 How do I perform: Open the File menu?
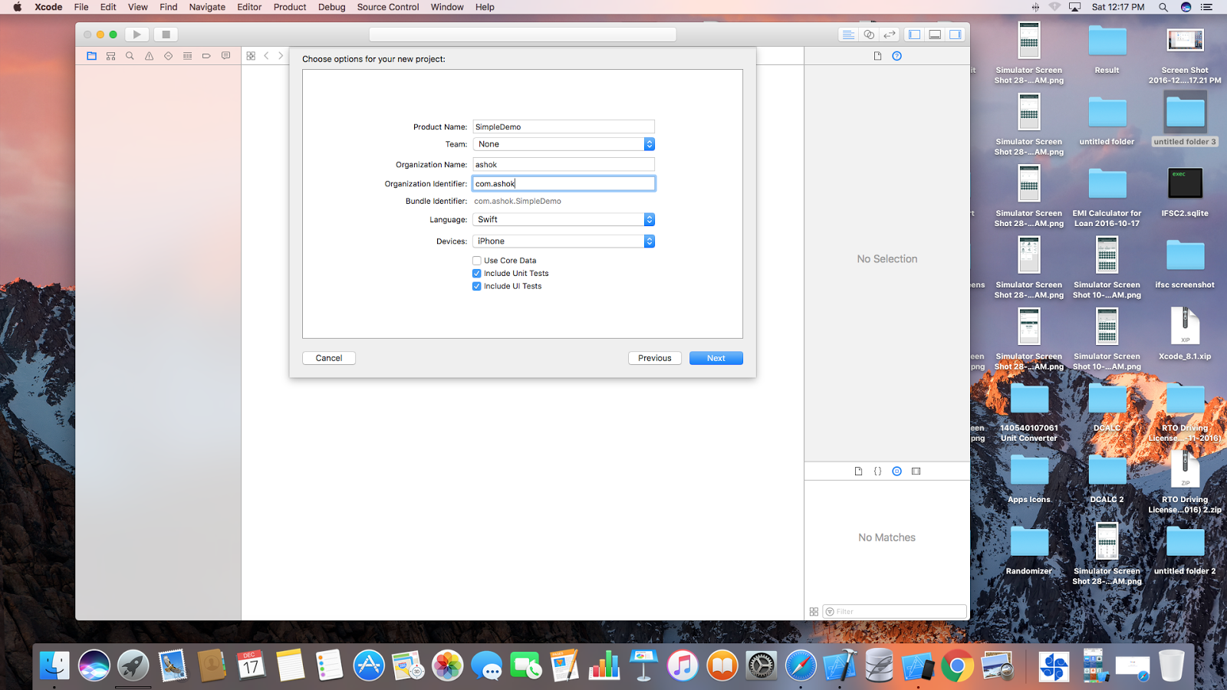click(x=81, y=7)
